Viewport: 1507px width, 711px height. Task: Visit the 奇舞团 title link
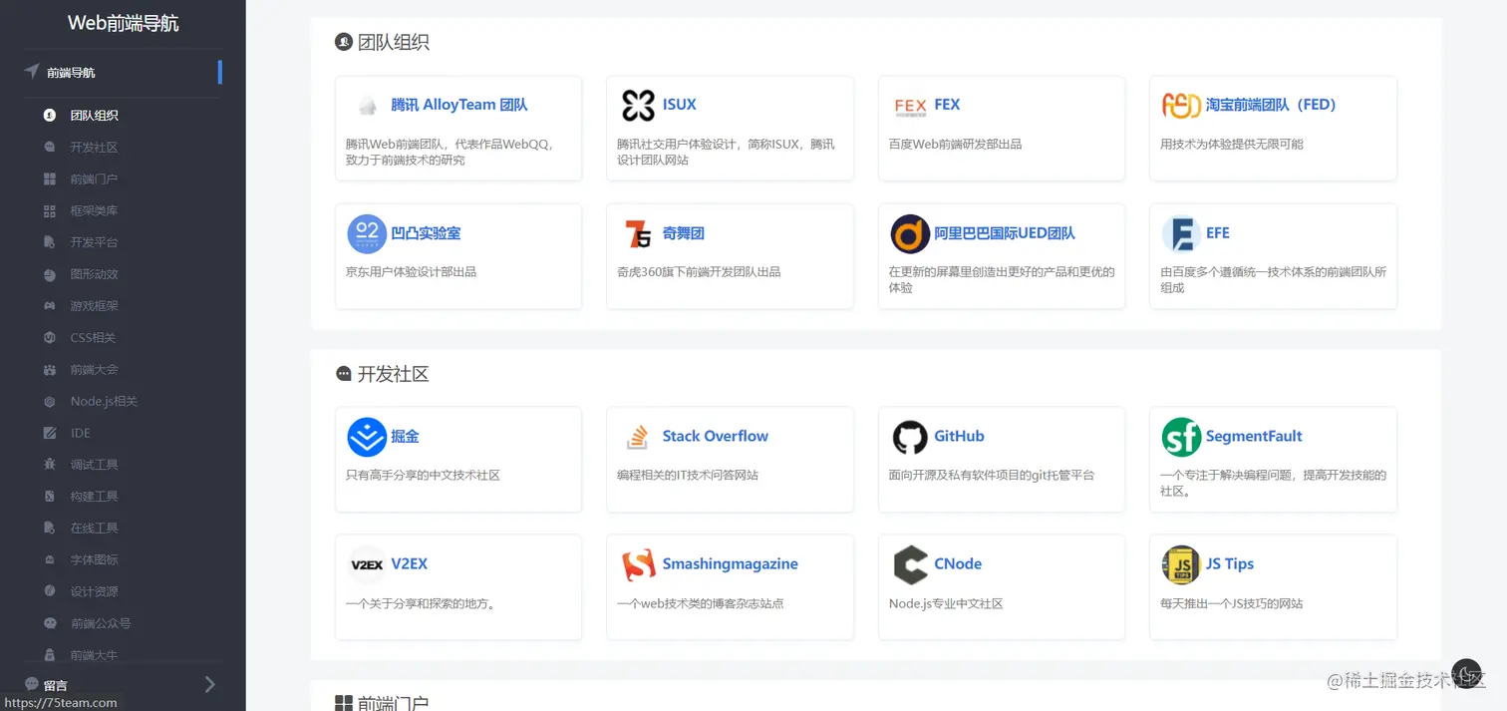coord(684,233)
